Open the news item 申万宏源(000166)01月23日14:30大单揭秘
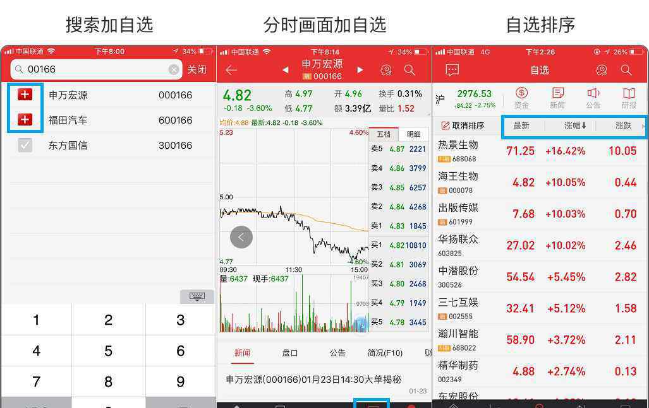The height and width of the screenshot is (408, 649). coord(324,383)
